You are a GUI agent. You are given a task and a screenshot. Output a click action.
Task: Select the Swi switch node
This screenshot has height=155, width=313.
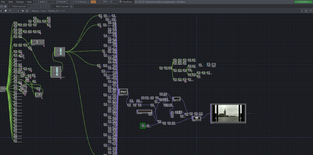point(123,92)
